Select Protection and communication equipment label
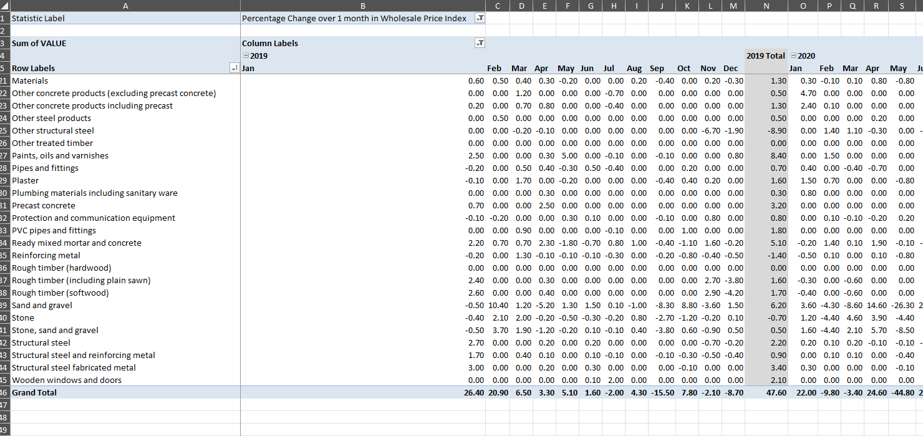The width and height of the screenshot is (923, 436). (x=94, y=218)
